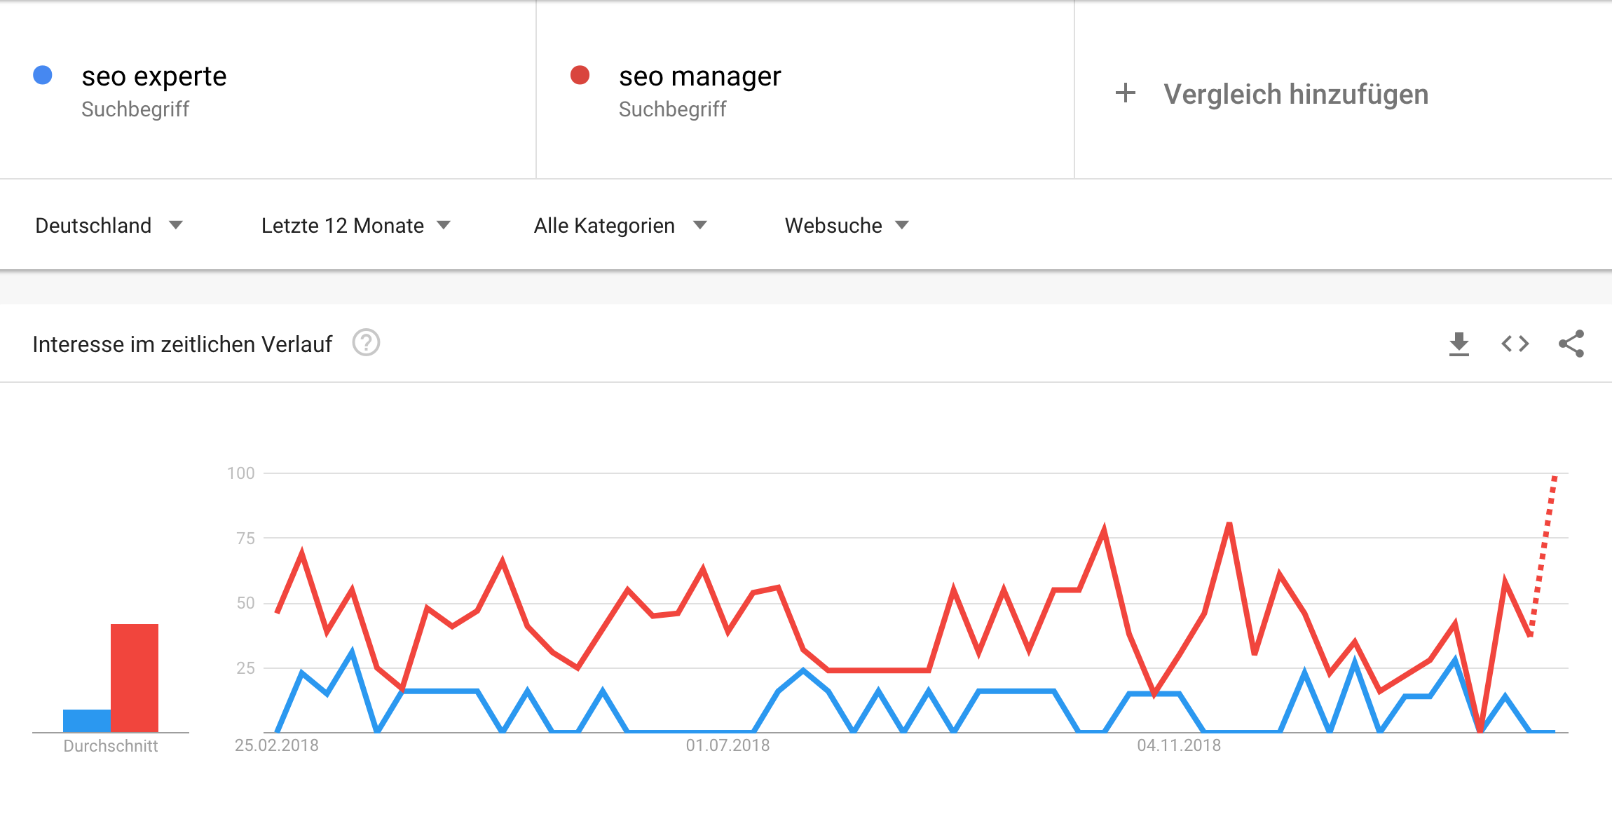Download the interest over time chart data
Image resolution: width=1612 pixels, height=833 pixels.
point(1459,344)
